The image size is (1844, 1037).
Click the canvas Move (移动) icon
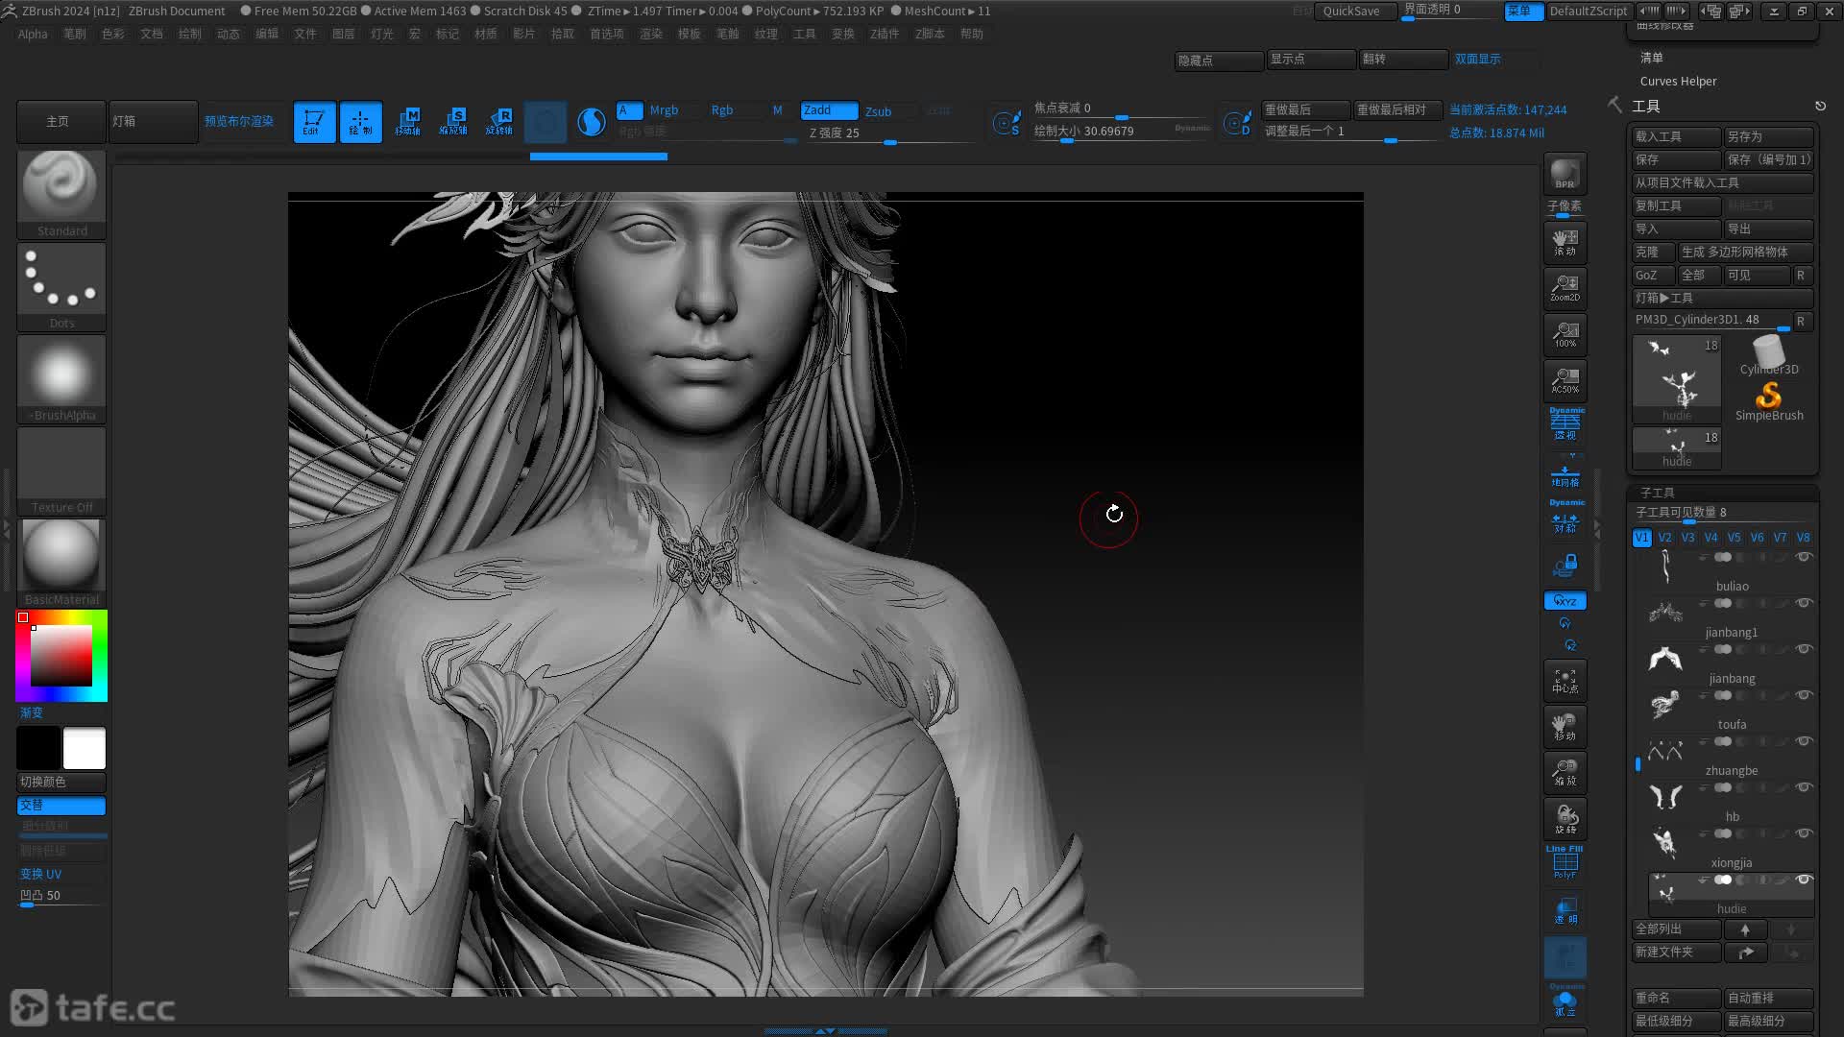pos(1565,727)
